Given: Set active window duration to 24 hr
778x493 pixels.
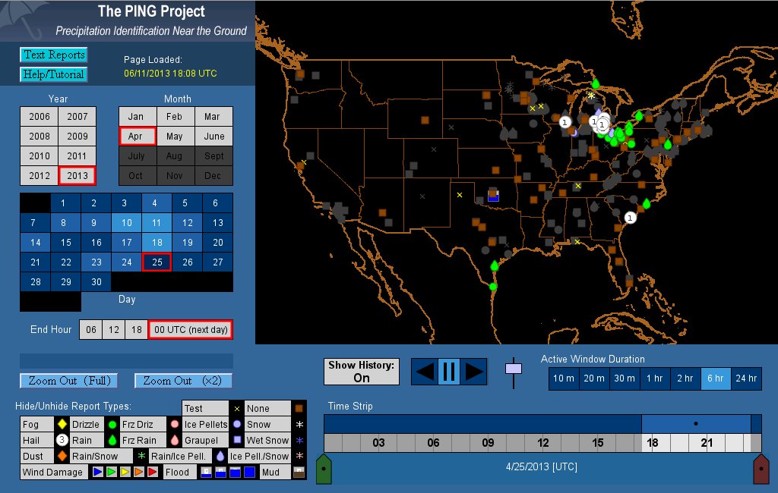Looking at the screenshot, I should tap(746, 378).
